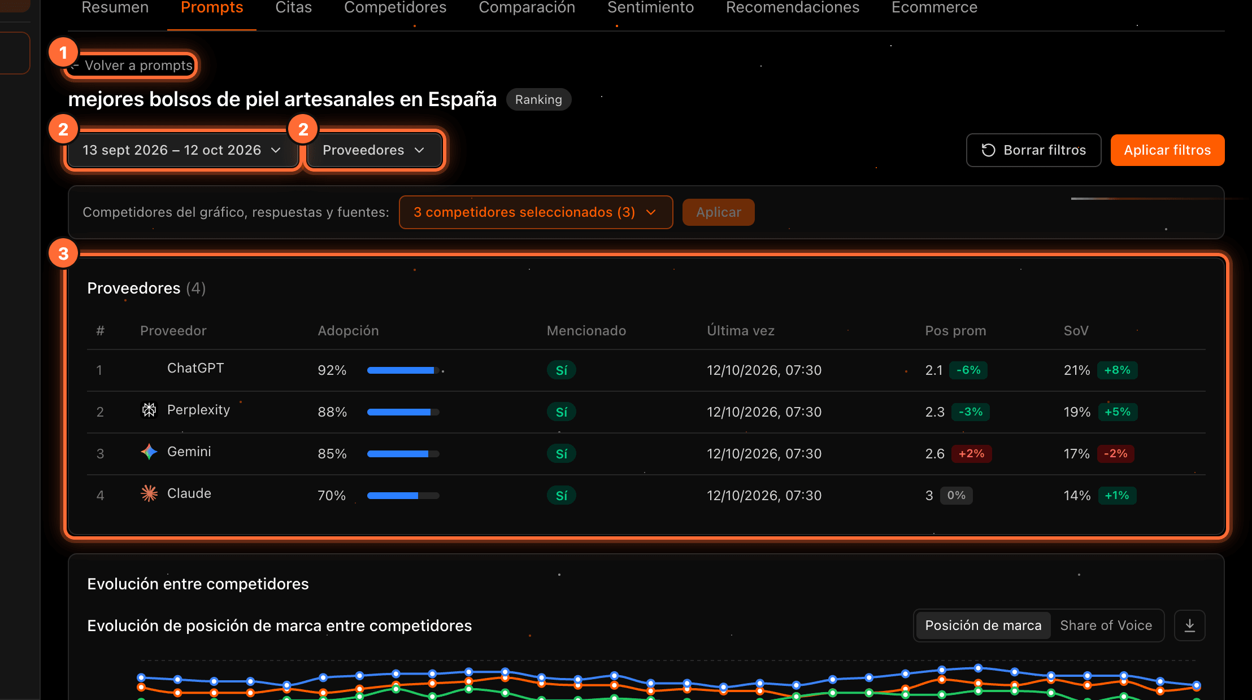Select the Sentimiento tab
The width and height of the screenshot is (1252, 700).
(x=651, y=7)
